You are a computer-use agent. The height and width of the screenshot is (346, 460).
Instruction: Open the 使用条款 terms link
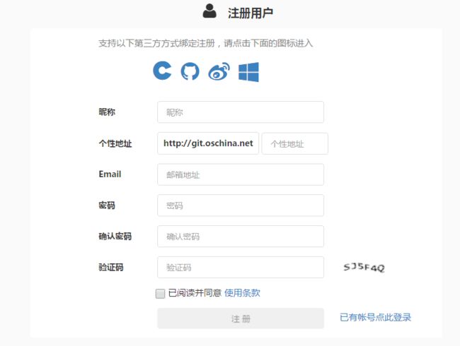coord(242,293)
